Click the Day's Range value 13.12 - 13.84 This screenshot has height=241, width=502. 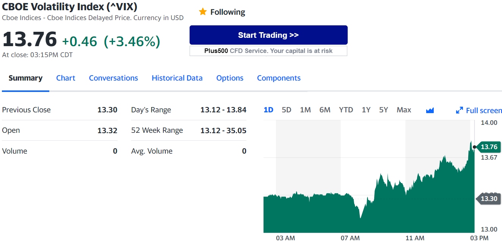[223, 110]
